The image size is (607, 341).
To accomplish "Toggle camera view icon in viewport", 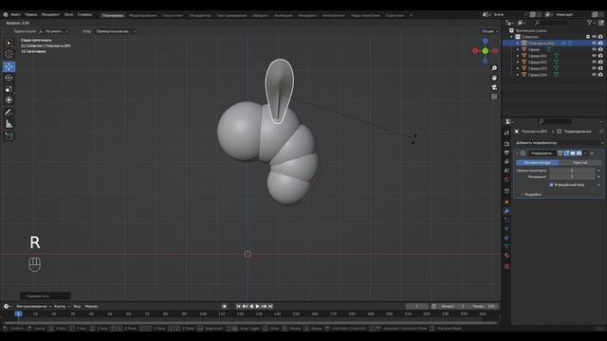I will [x=494, y=87].
